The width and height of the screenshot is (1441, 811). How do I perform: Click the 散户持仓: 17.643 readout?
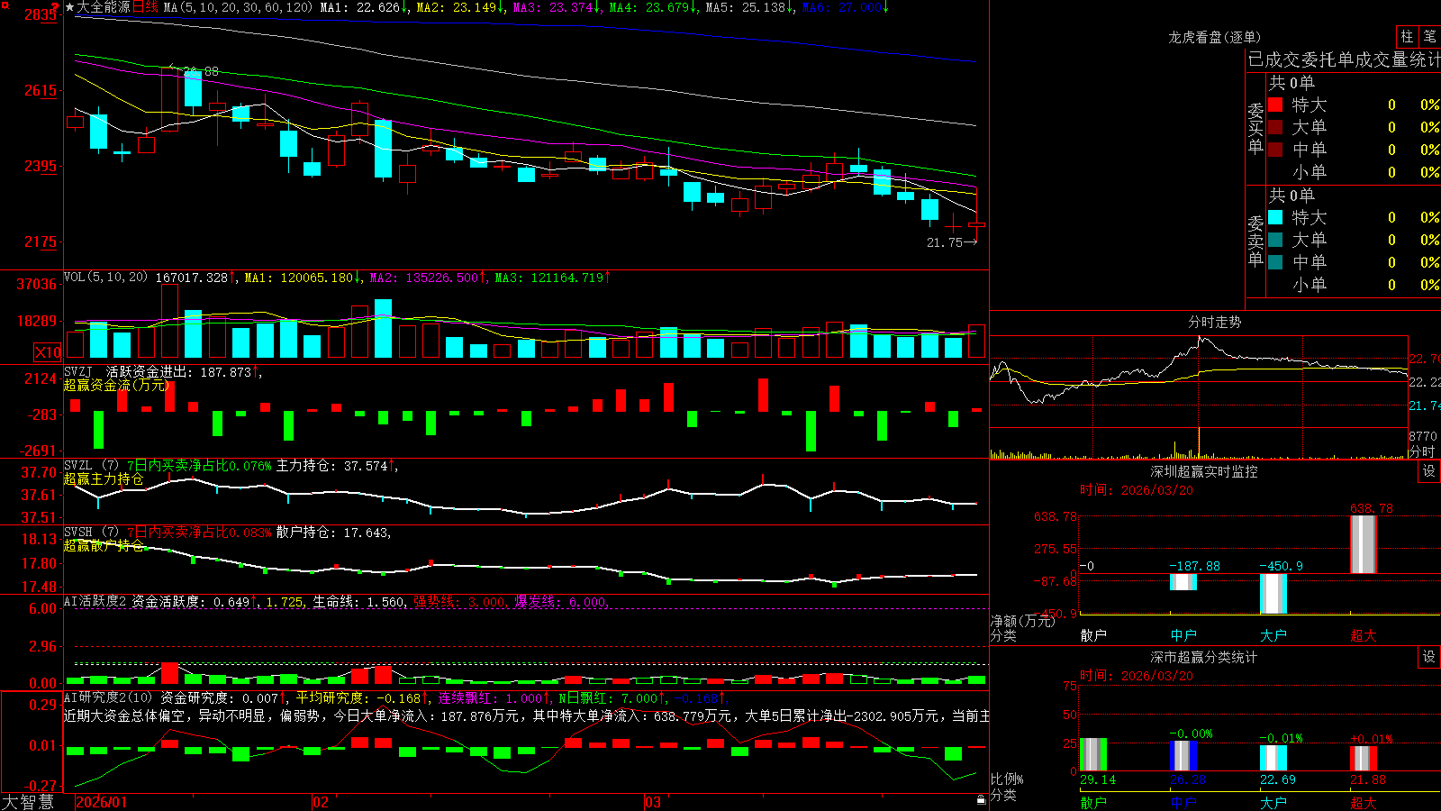click(x=331, y=533)
